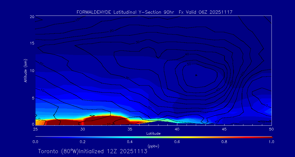Click the 15 km altitude tick label
Image resolution: width=295 pixels, height=157 pixels.
[32, 43]
